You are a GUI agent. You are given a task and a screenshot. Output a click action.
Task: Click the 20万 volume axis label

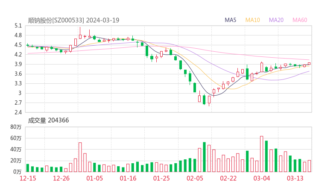click(16, 161)
